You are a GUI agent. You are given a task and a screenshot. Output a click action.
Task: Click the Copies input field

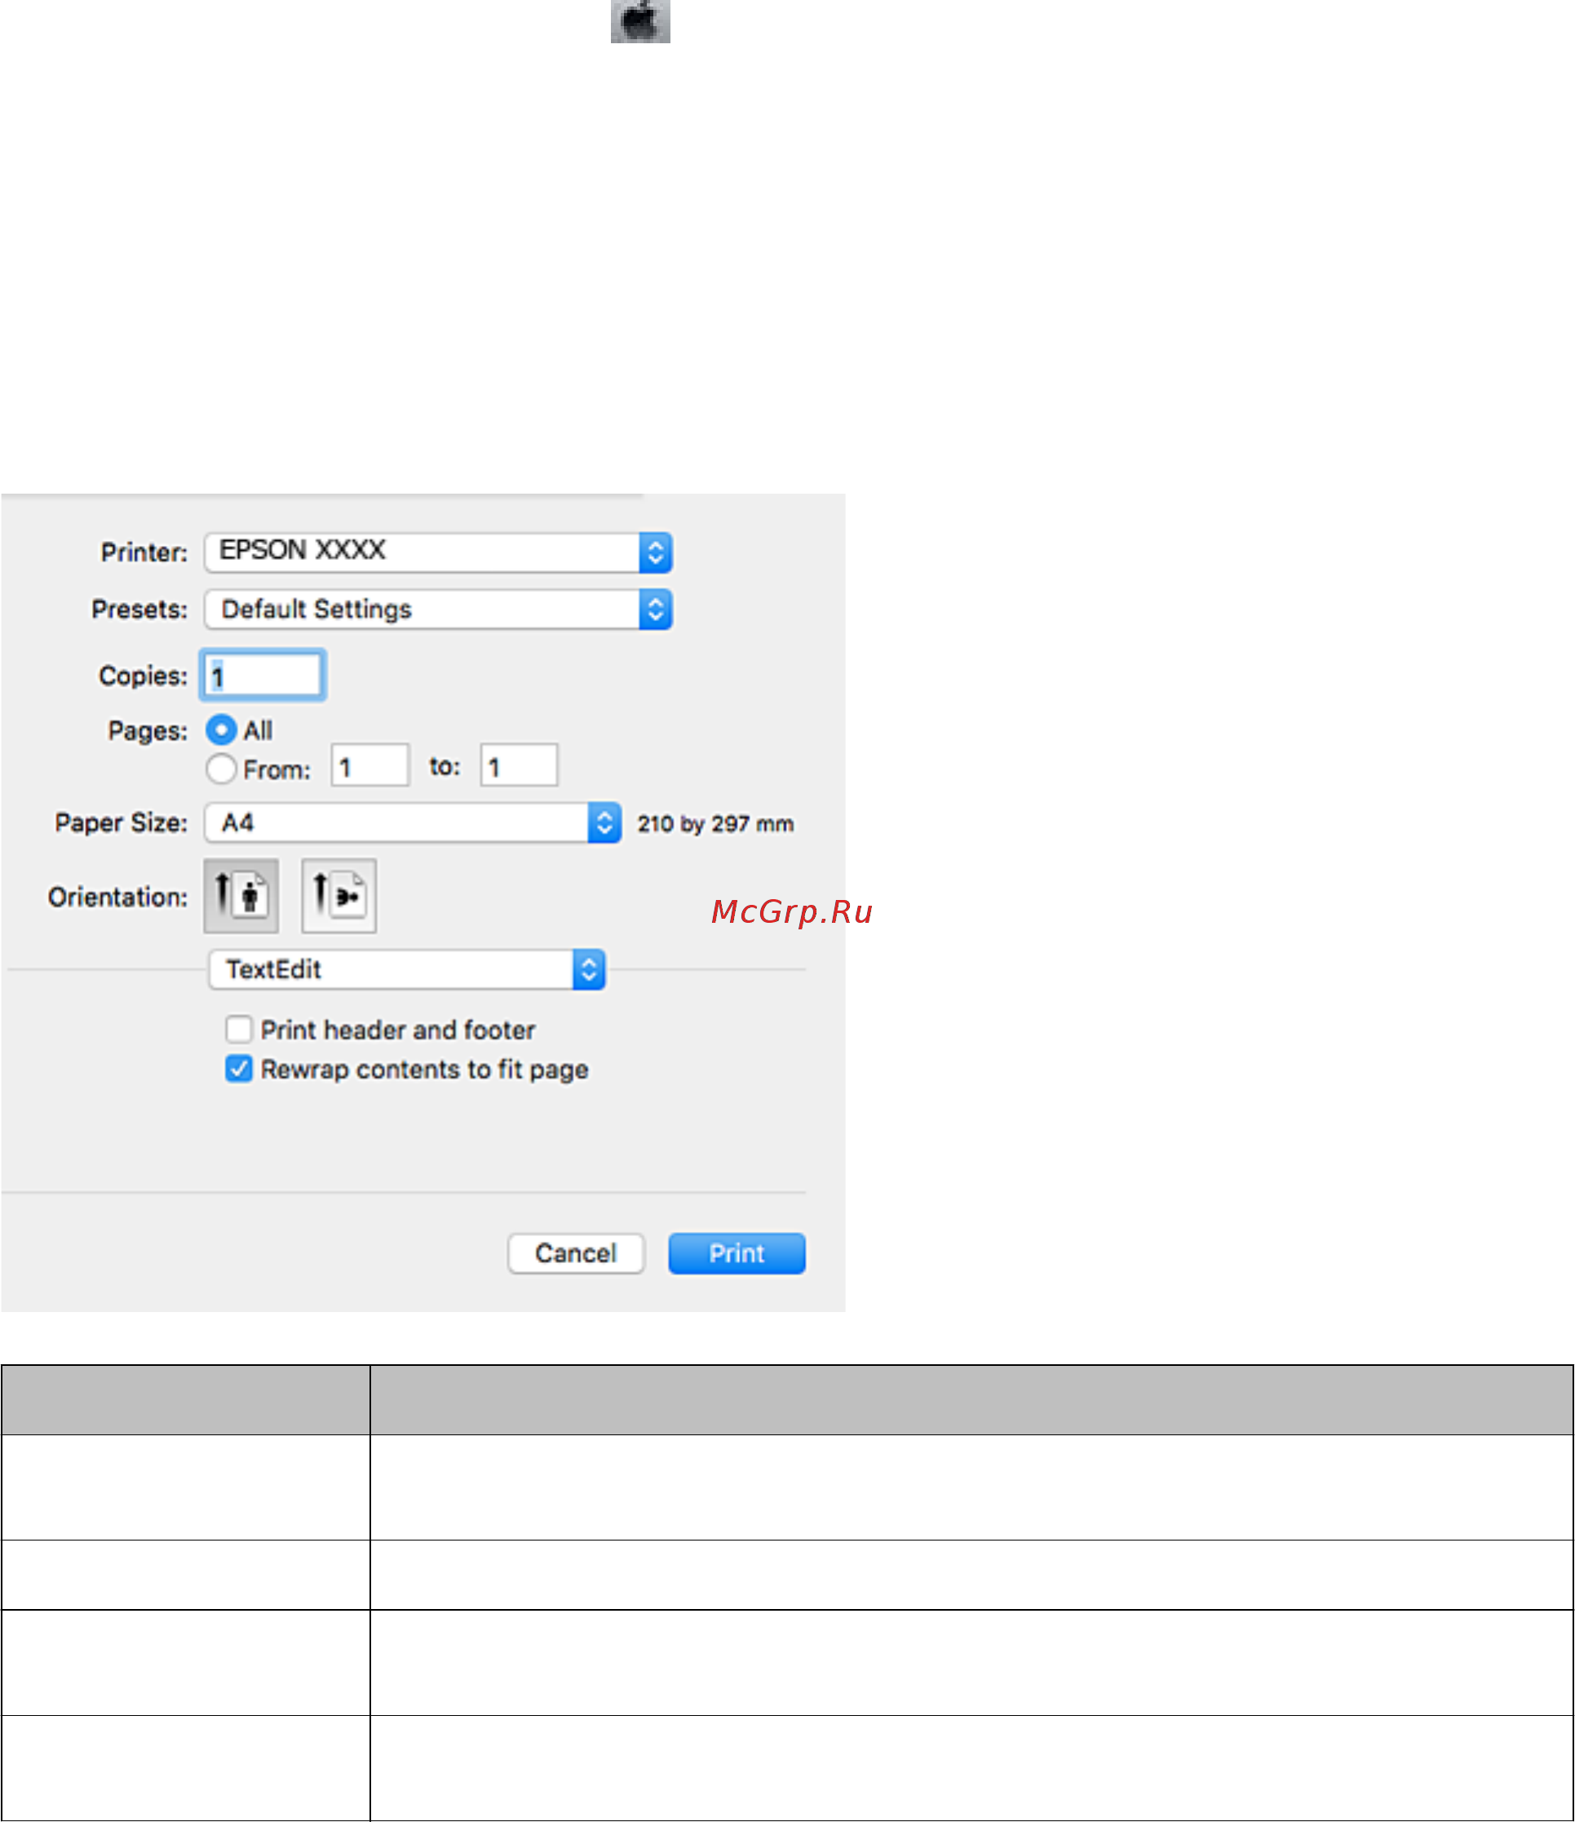point(263,676)
